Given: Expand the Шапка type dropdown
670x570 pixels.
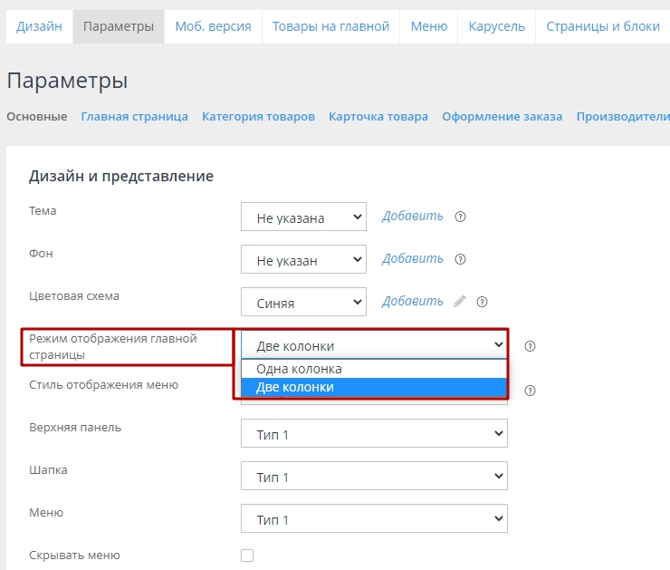Looking at the screenshot, I should (x=374, y=477).
